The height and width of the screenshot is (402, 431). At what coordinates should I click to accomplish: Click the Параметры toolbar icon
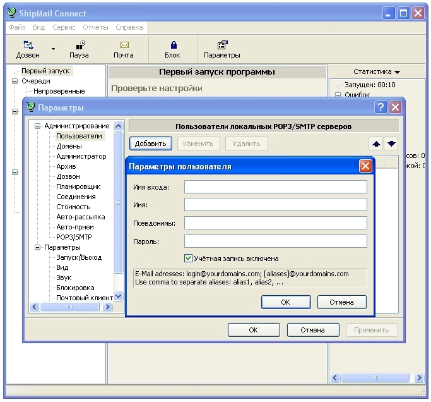click(x=222, y=45)
